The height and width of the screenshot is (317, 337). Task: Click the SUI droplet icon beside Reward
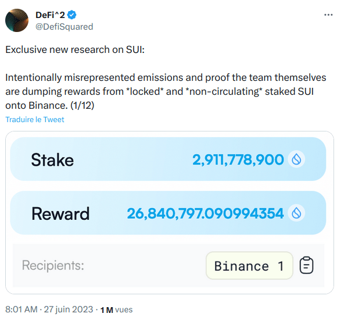point(296,213)
